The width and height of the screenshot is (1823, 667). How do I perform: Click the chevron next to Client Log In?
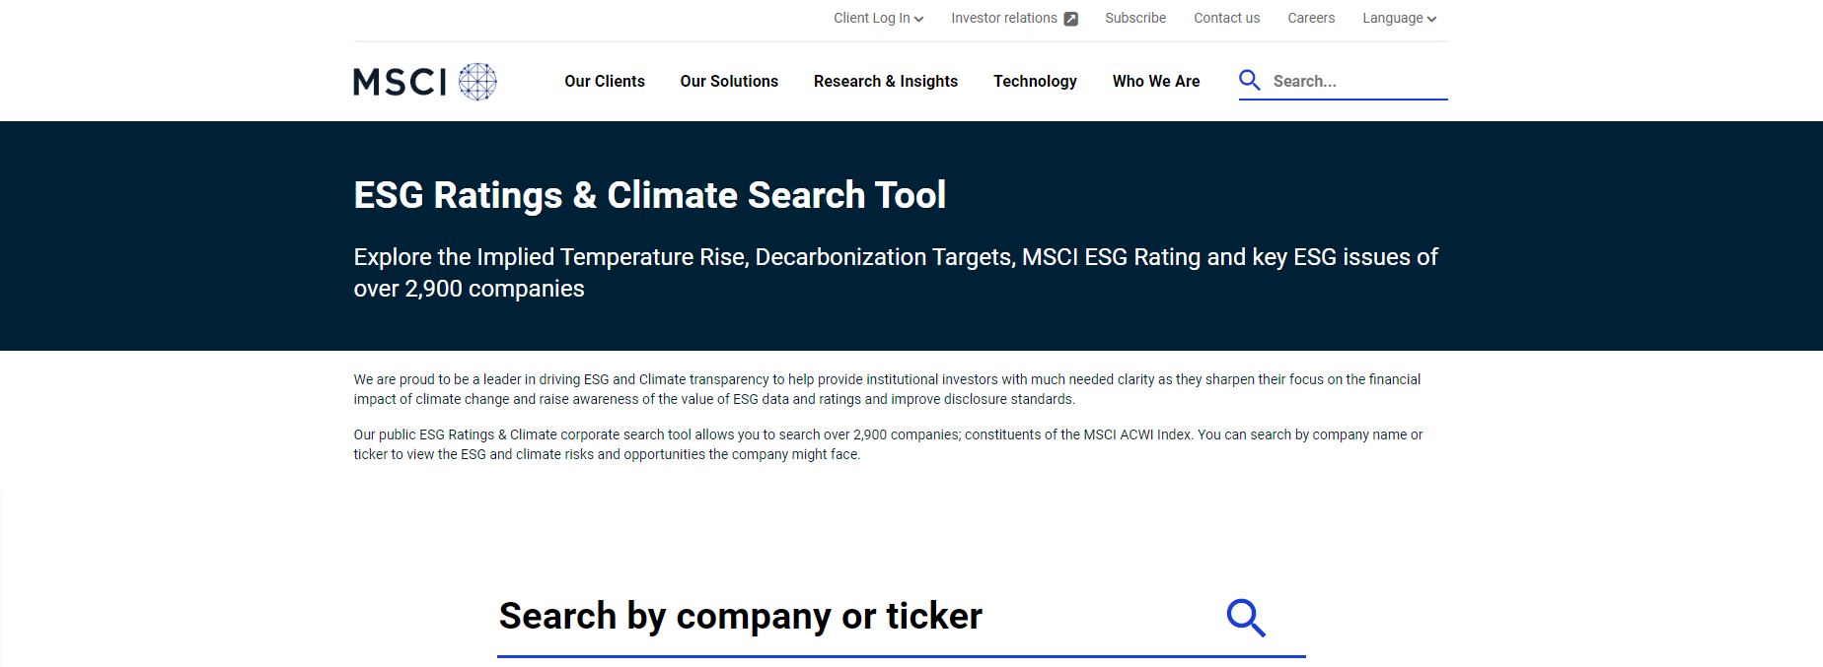pyautogui.click(x=918, y=18)
